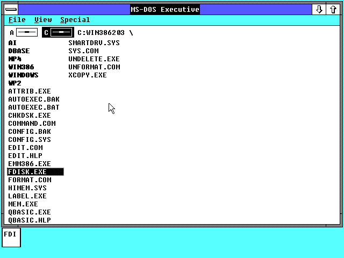Select SMARTDRV.SYS file
The height and width of the screenshot is (258, 344).
click(x=94, y=43)
